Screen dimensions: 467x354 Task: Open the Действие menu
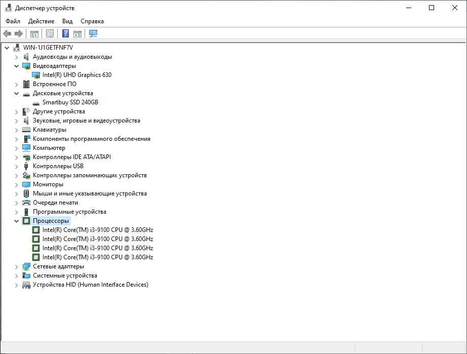tap(42, 21)
